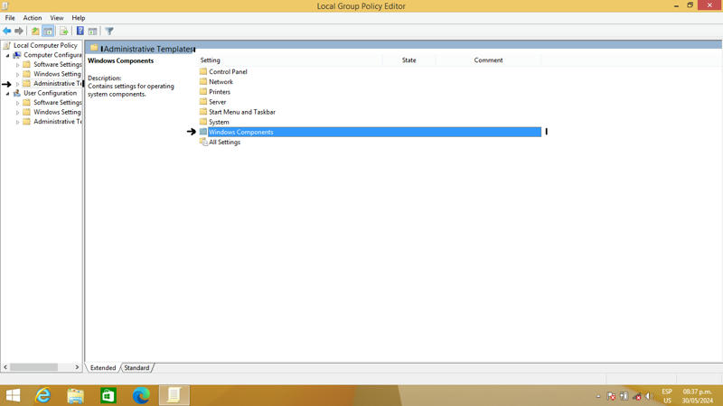The width and height of the screenshot is (723, 406).
Task: Open File Explorer from taskbar
Action: 76,395
